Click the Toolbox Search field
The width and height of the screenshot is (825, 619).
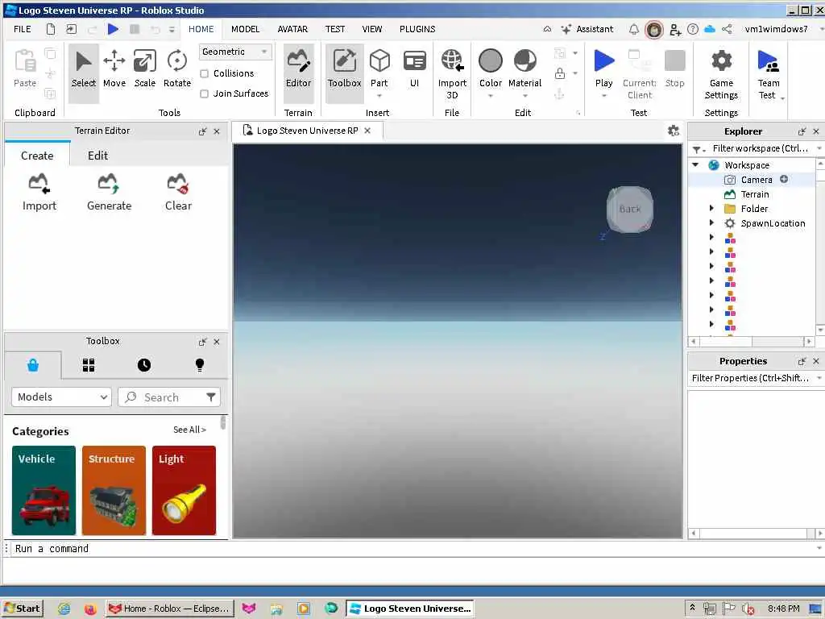click(169, 397)
